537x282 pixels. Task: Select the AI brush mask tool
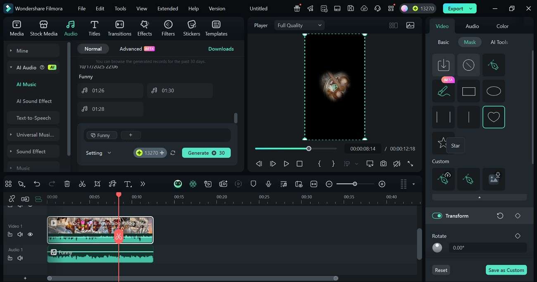point(443,91)
